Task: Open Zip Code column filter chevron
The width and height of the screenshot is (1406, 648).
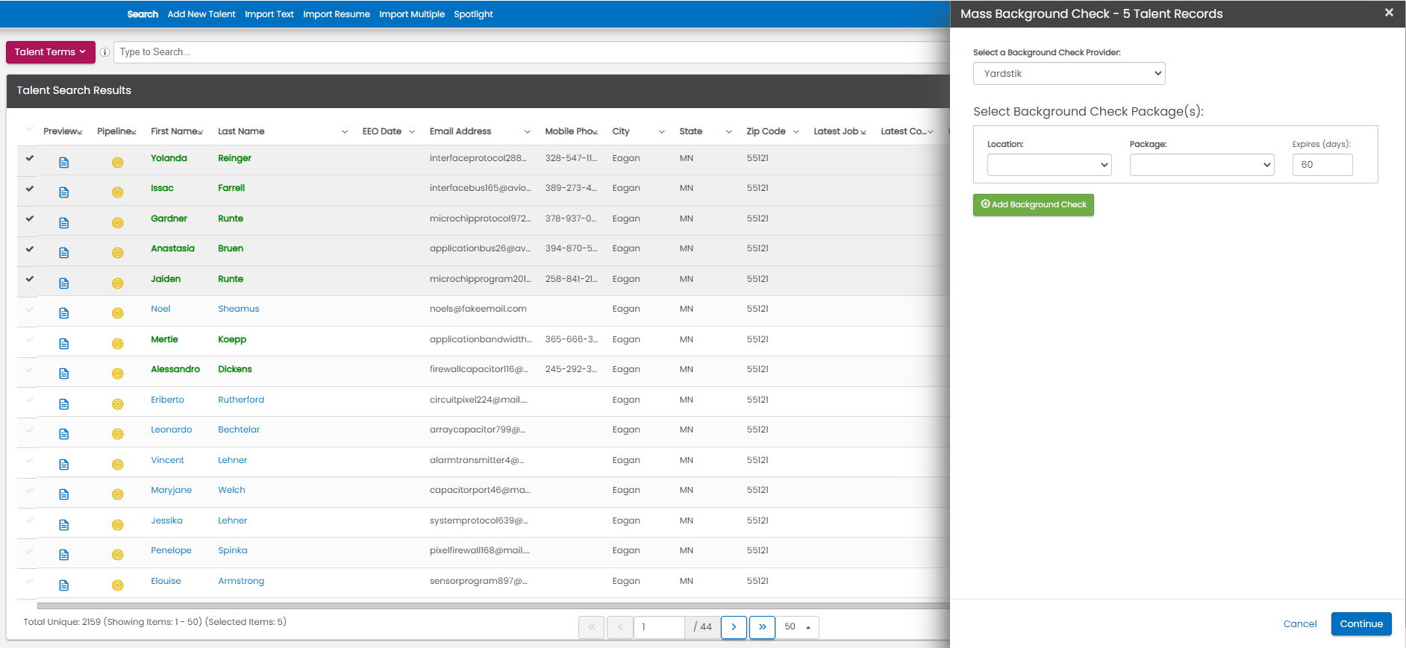Action: tap(796, 132)
